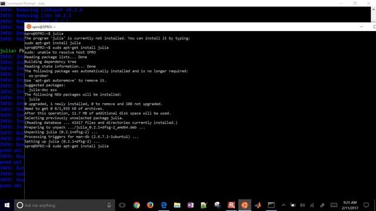The image size is (376, 211).
Task: Activate the Cortana microphone icon
Action: tap(109, 205)
